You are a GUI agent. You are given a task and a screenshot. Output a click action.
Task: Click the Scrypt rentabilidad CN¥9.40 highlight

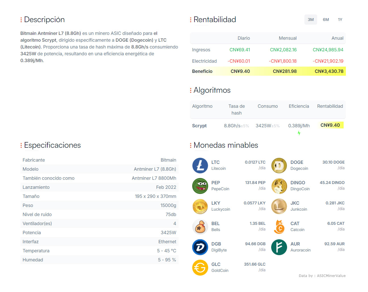point(330,125)
